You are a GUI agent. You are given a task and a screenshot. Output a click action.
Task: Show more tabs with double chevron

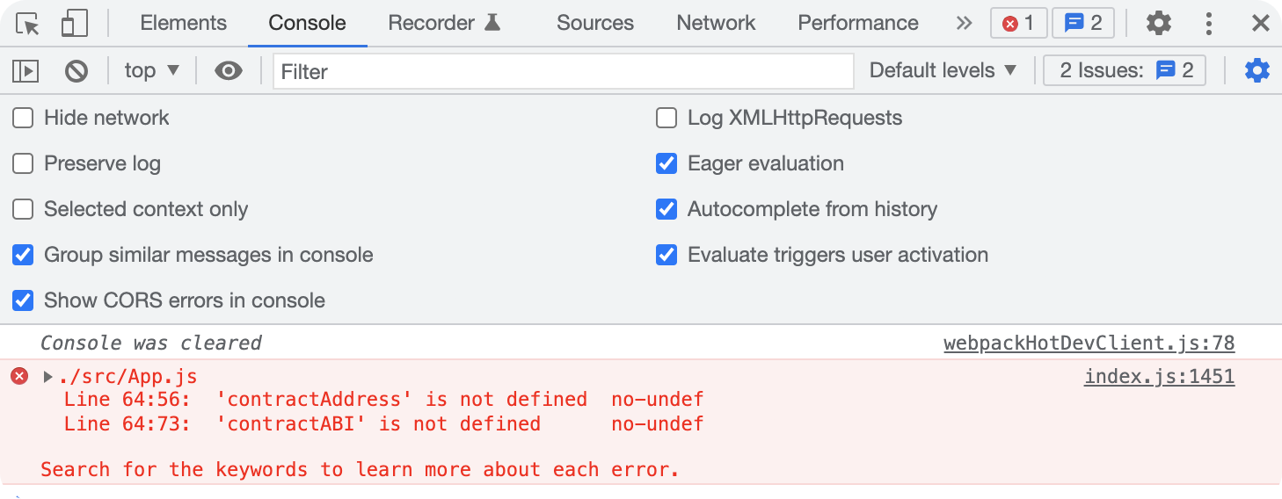[965, 24]
